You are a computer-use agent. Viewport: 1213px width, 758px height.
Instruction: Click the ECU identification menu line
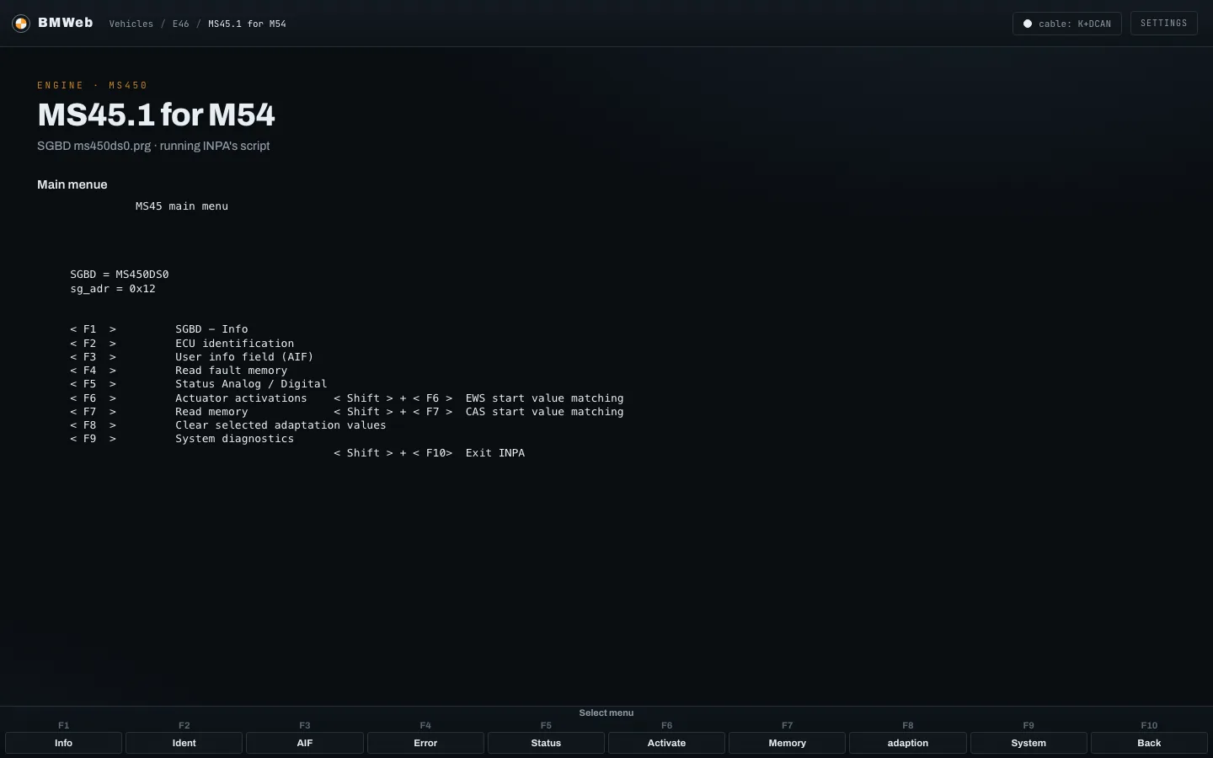point(235,344)
